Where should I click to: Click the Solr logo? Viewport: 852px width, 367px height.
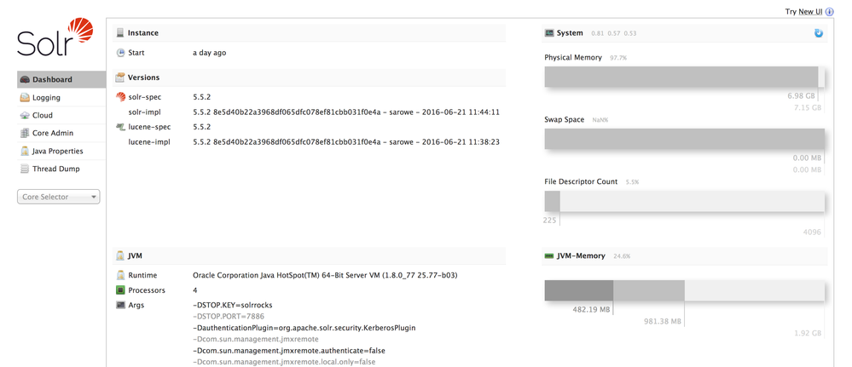[55, 37]
